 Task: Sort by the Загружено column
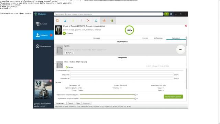pyautogui.click(x=176, y=38)
